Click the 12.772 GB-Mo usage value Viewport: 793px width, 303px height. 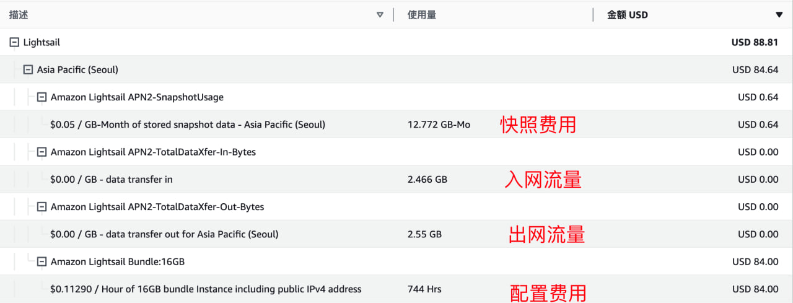tap(439, 125)
